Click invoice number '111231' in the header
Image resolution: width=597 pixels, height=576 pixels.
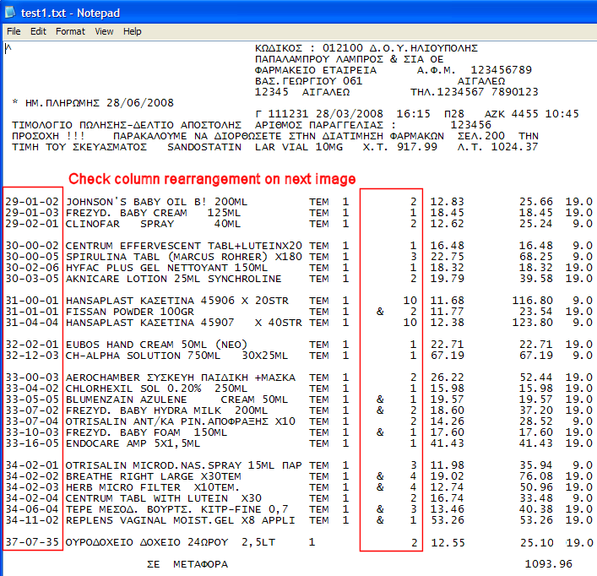pos(289,114)
